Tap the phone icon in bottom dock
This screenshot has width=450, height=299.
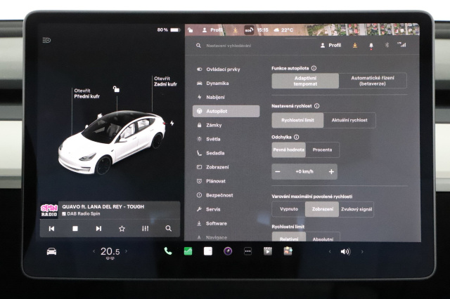(x=167, y=251)
